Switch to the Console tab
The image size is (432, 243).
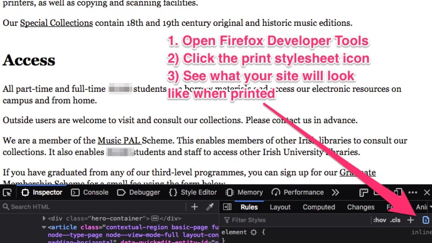90,193
